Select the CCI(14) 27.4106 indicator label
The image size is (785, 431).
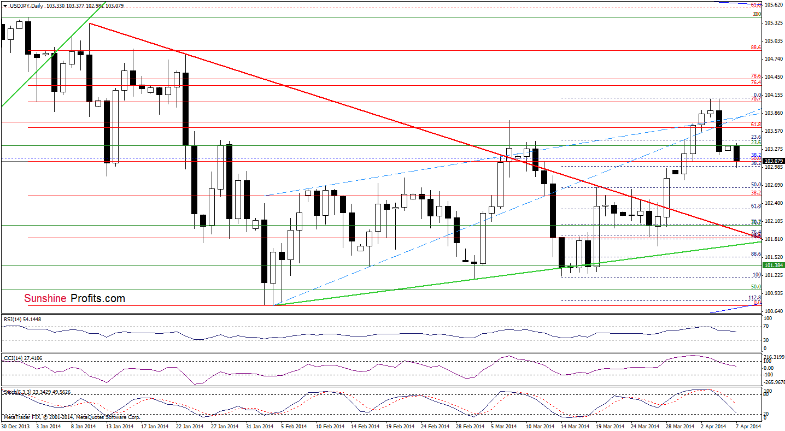pos(23,358)
